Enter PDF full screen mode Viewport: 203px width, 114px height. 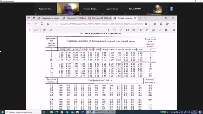coord(121,30)
